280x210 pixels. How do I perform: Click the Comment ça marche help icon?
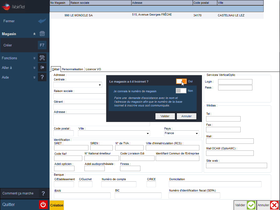(43, 193)
